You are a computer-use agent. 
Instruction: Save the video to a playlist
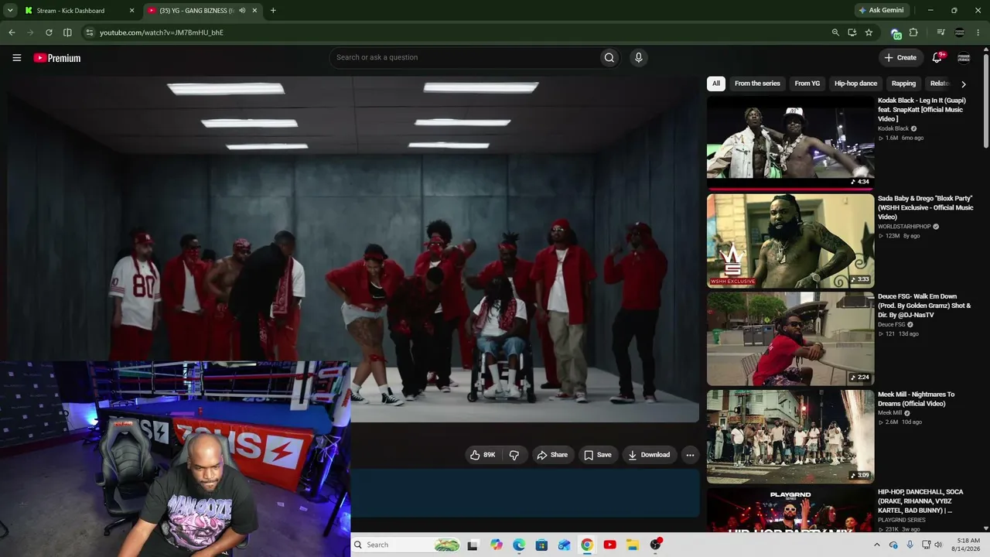(x=598, y=455)
